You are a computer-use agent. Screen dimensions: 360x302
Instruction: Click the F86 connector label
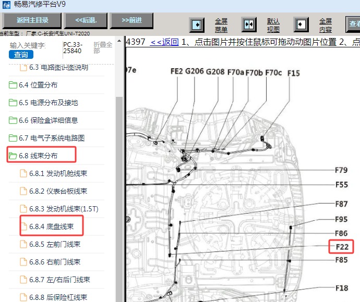click(341, 233)
